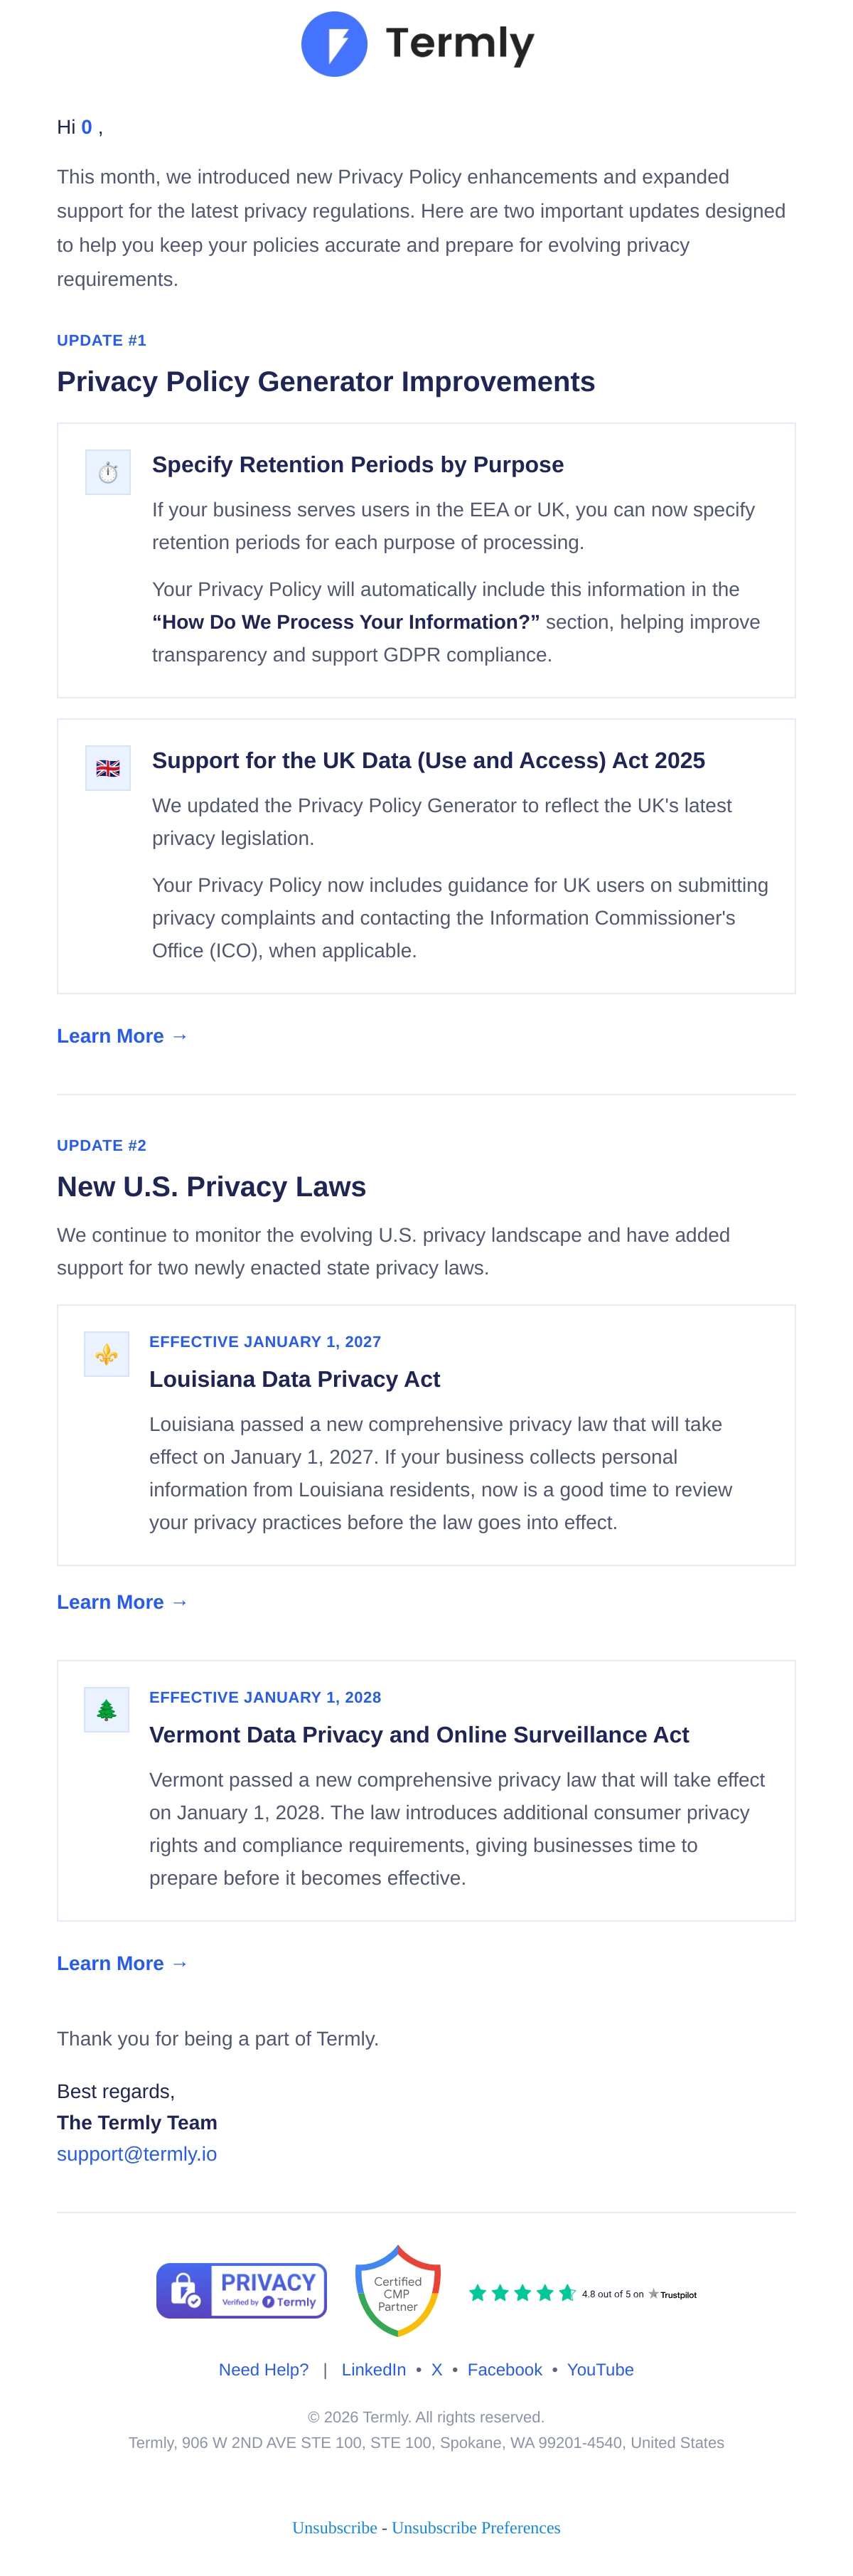Click the Certified CMP Partner shield badge
The width and height of the screenshot is (853, 2576).
398,2291
